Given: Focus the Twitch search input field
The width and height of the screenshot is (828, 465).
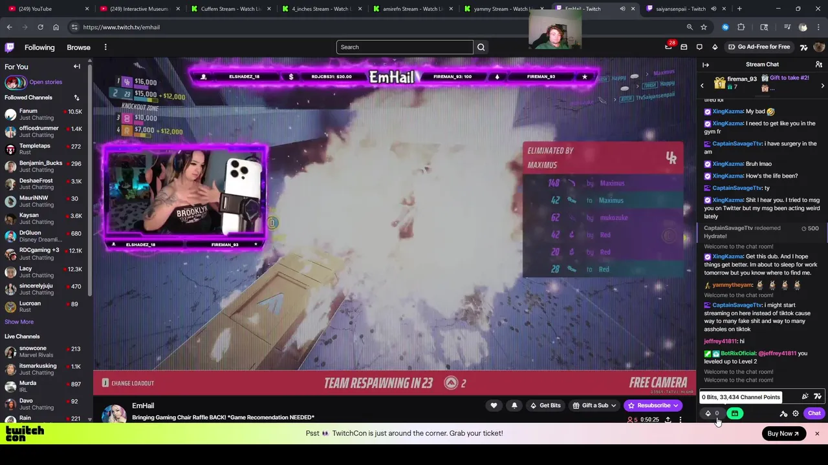Looking at the screenshot, I should pos(405,47).
